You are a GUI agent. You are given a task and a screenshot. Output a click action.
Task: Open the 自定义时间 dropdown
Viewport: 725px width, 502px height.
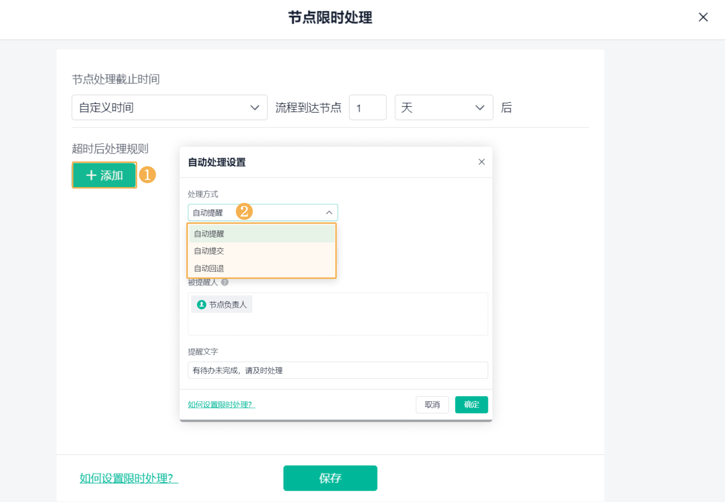pyautogui.click(x=169, y=108)
